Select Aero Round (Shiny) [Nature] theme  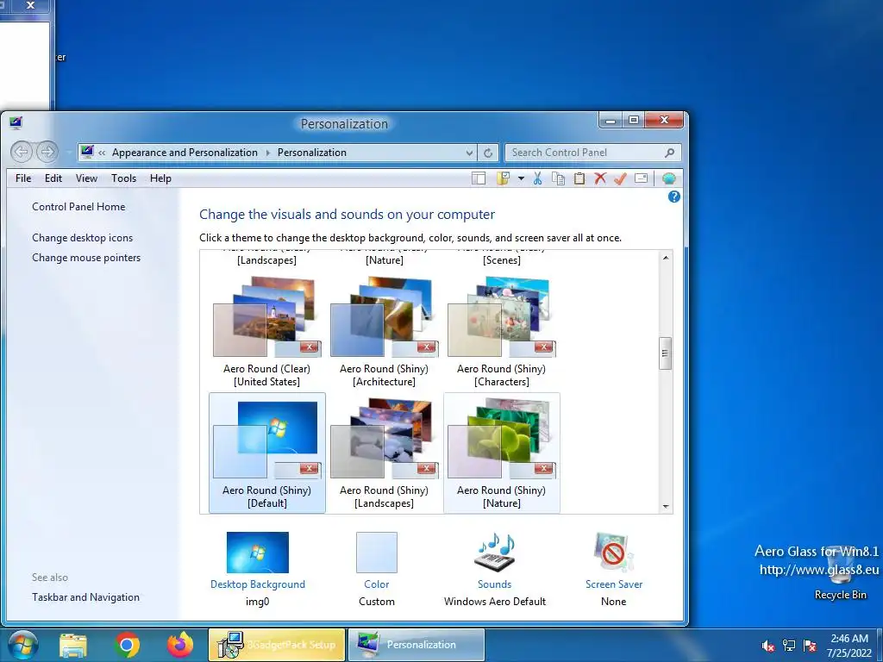pos(501,453)
